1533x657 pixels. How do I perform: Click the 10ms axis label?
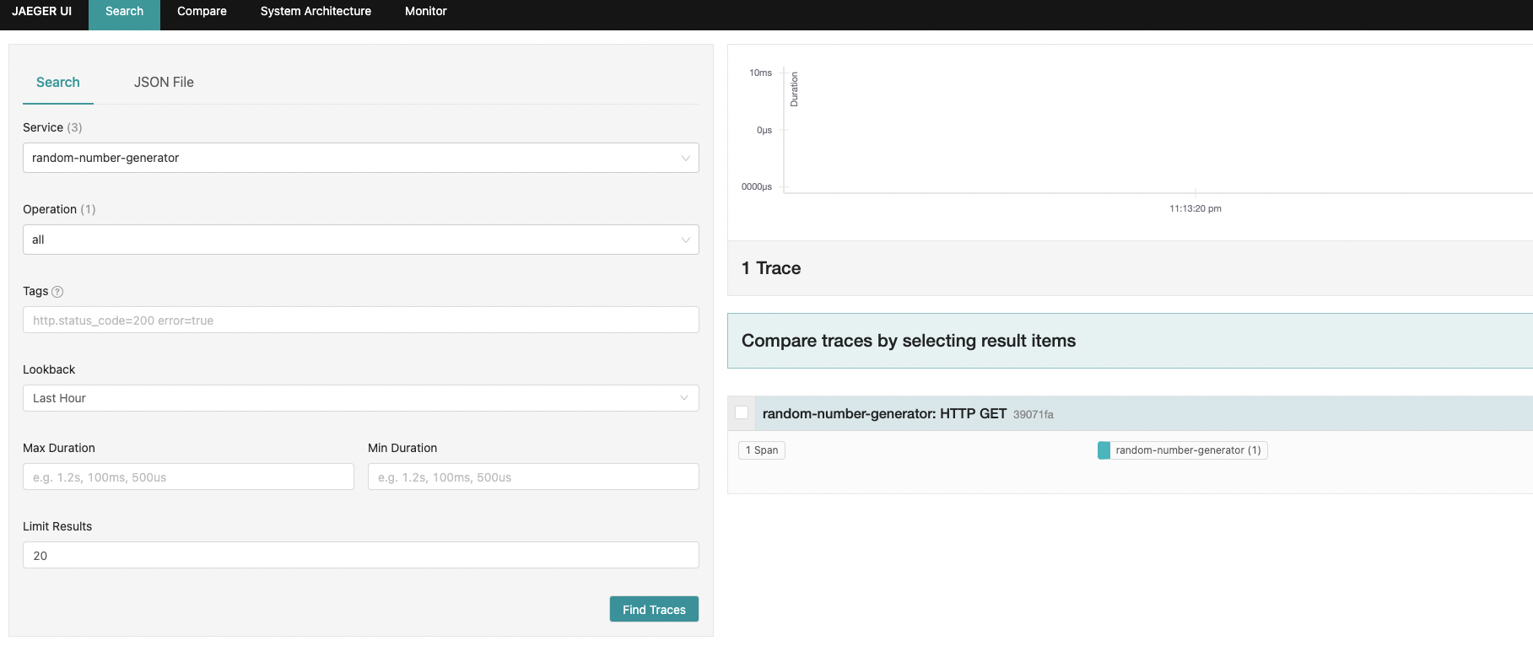pos(760,73)
